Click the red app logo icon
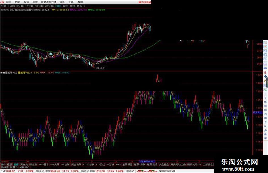Viewport: 268px width, 173px height. coord(2,2)
